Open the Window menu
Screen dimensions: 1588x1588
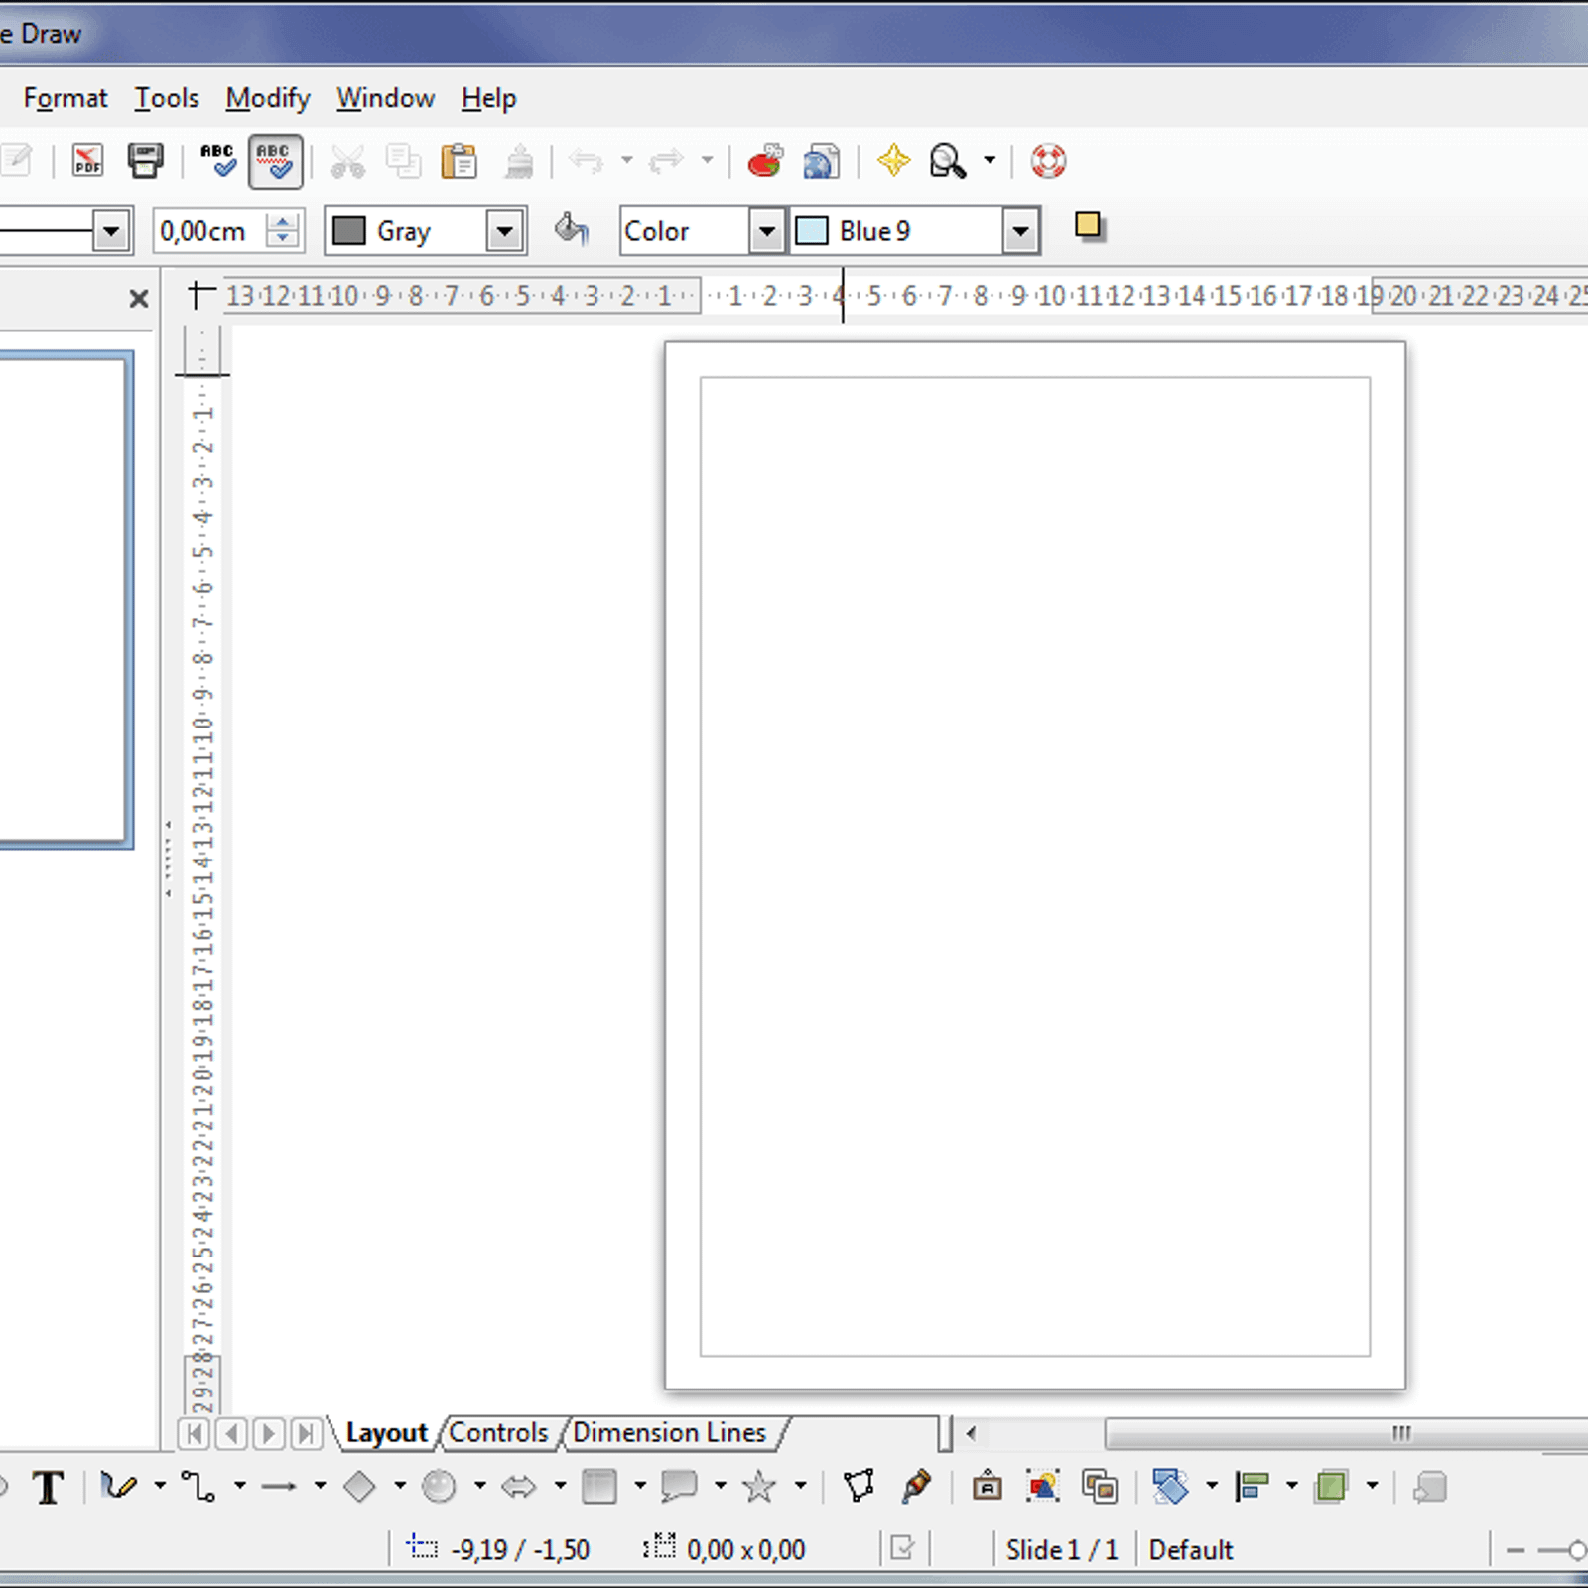pos(385,98)
